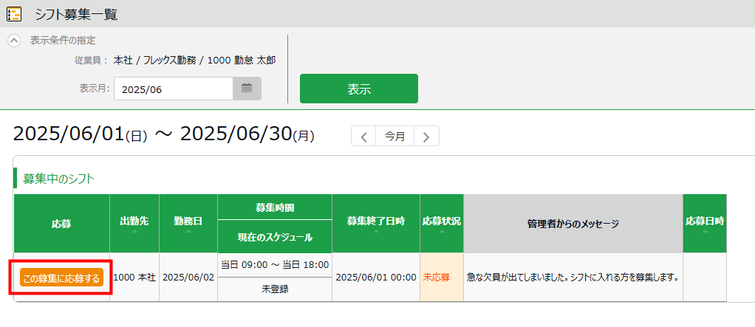Collapse the 表示条件の指定 section

[x=14, y=41]
